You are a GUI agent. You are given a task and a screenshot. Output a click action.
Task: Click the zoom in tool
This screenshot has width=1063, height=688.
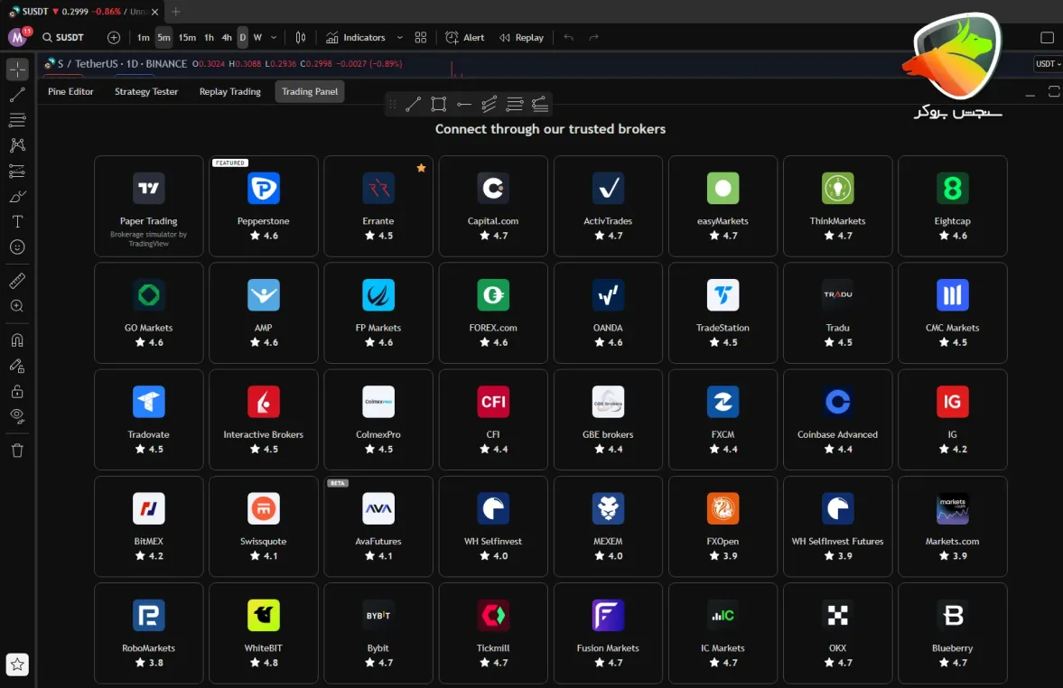[18, 306]
